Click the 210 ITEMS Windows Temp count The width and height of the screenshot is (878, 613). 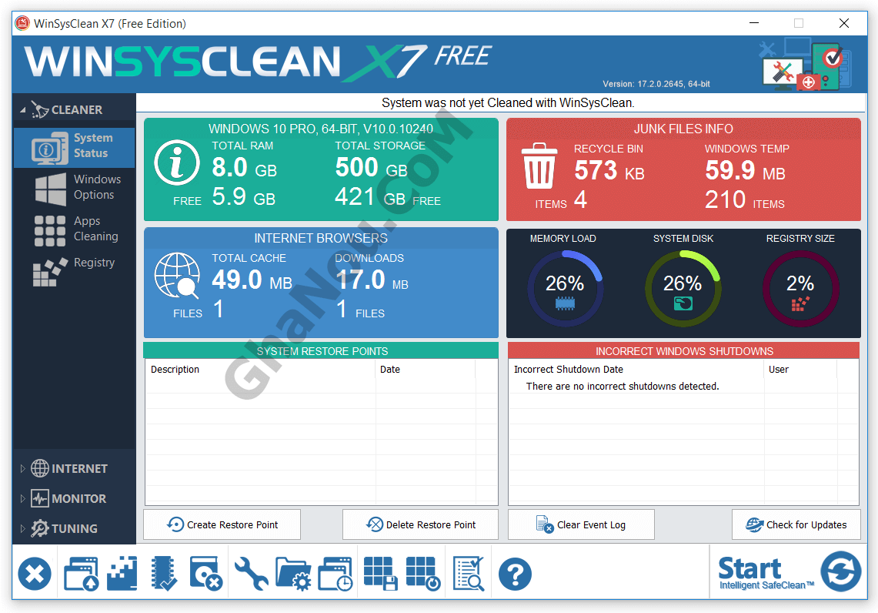[745, 200]
